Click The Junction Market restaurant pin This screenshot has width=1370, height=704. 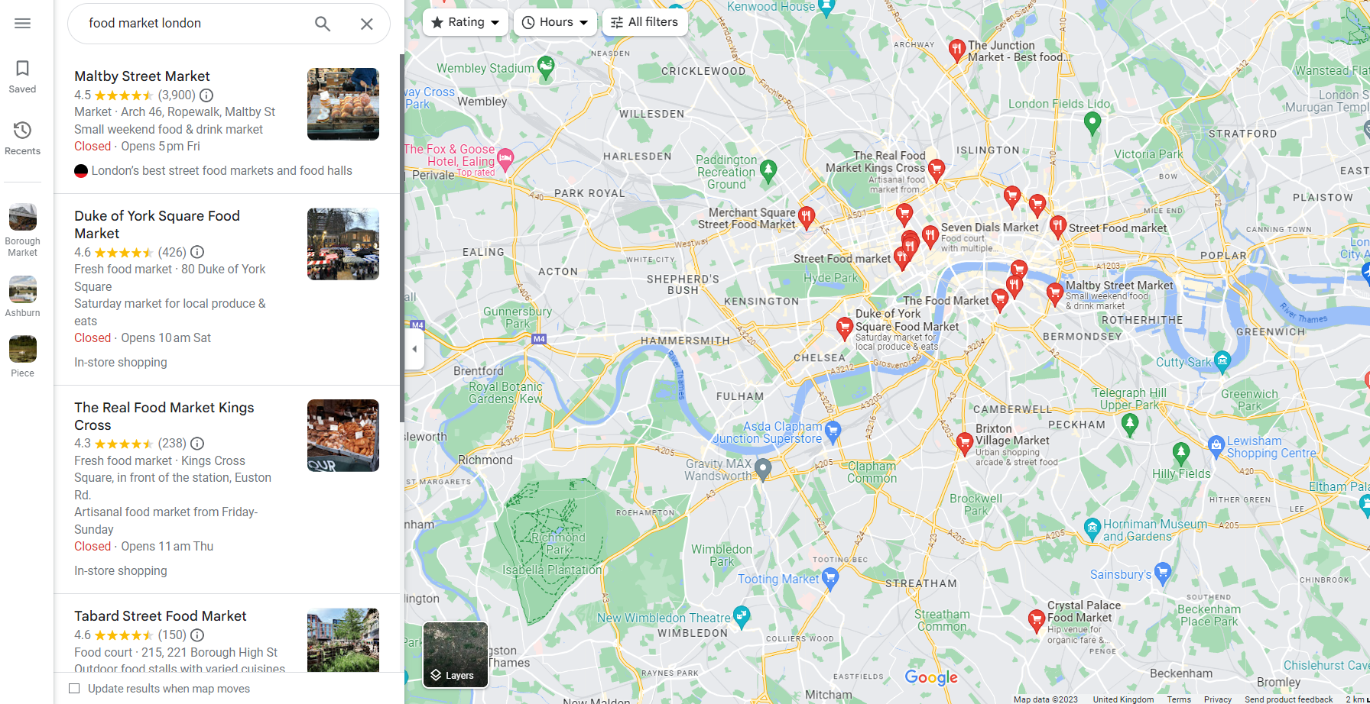point(956,50)
